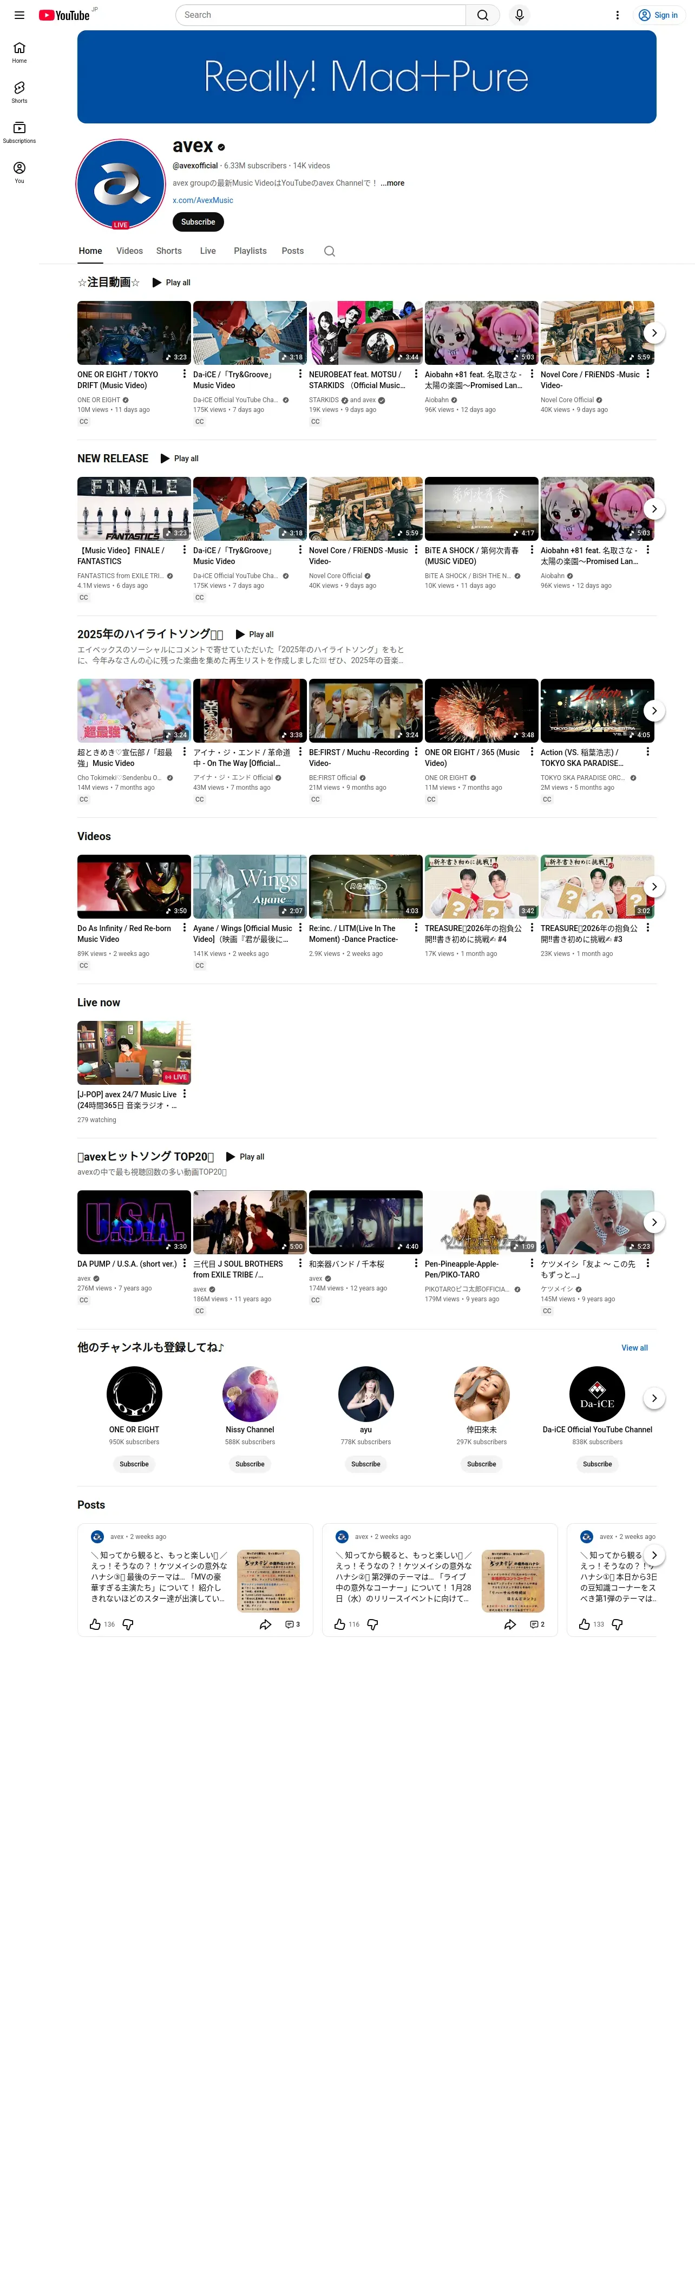Screen dimensions: 695x2293
Task: Open options for DA PUMP U.S.A. video
Action: point(184,1264)
